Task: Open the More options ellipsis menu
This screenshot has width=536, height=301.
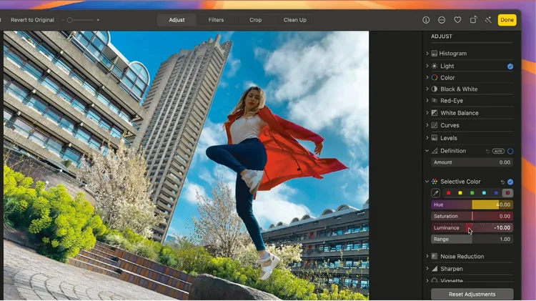Action: click(x=442, y=20)
